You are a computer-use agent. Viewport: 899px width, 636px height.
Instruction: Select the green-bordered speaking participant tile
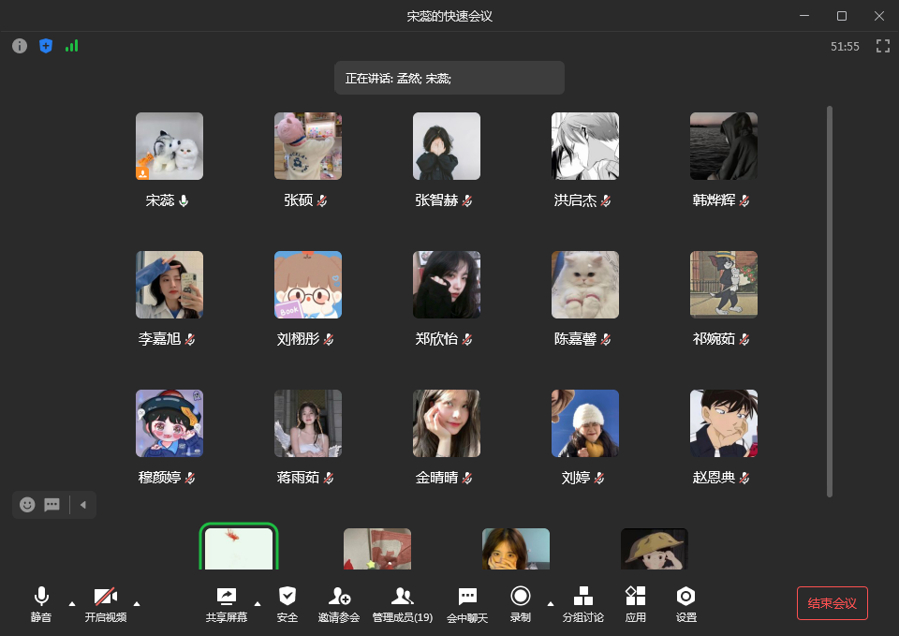point(239,546)
